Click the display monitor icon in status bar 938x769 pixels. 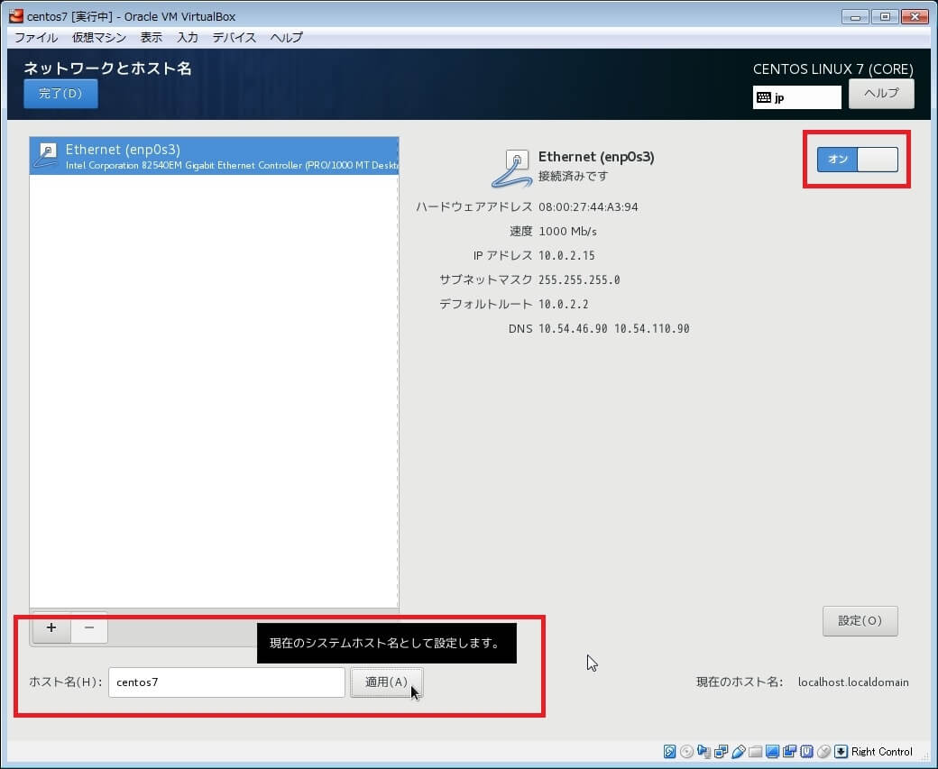[x=773, y=752]
